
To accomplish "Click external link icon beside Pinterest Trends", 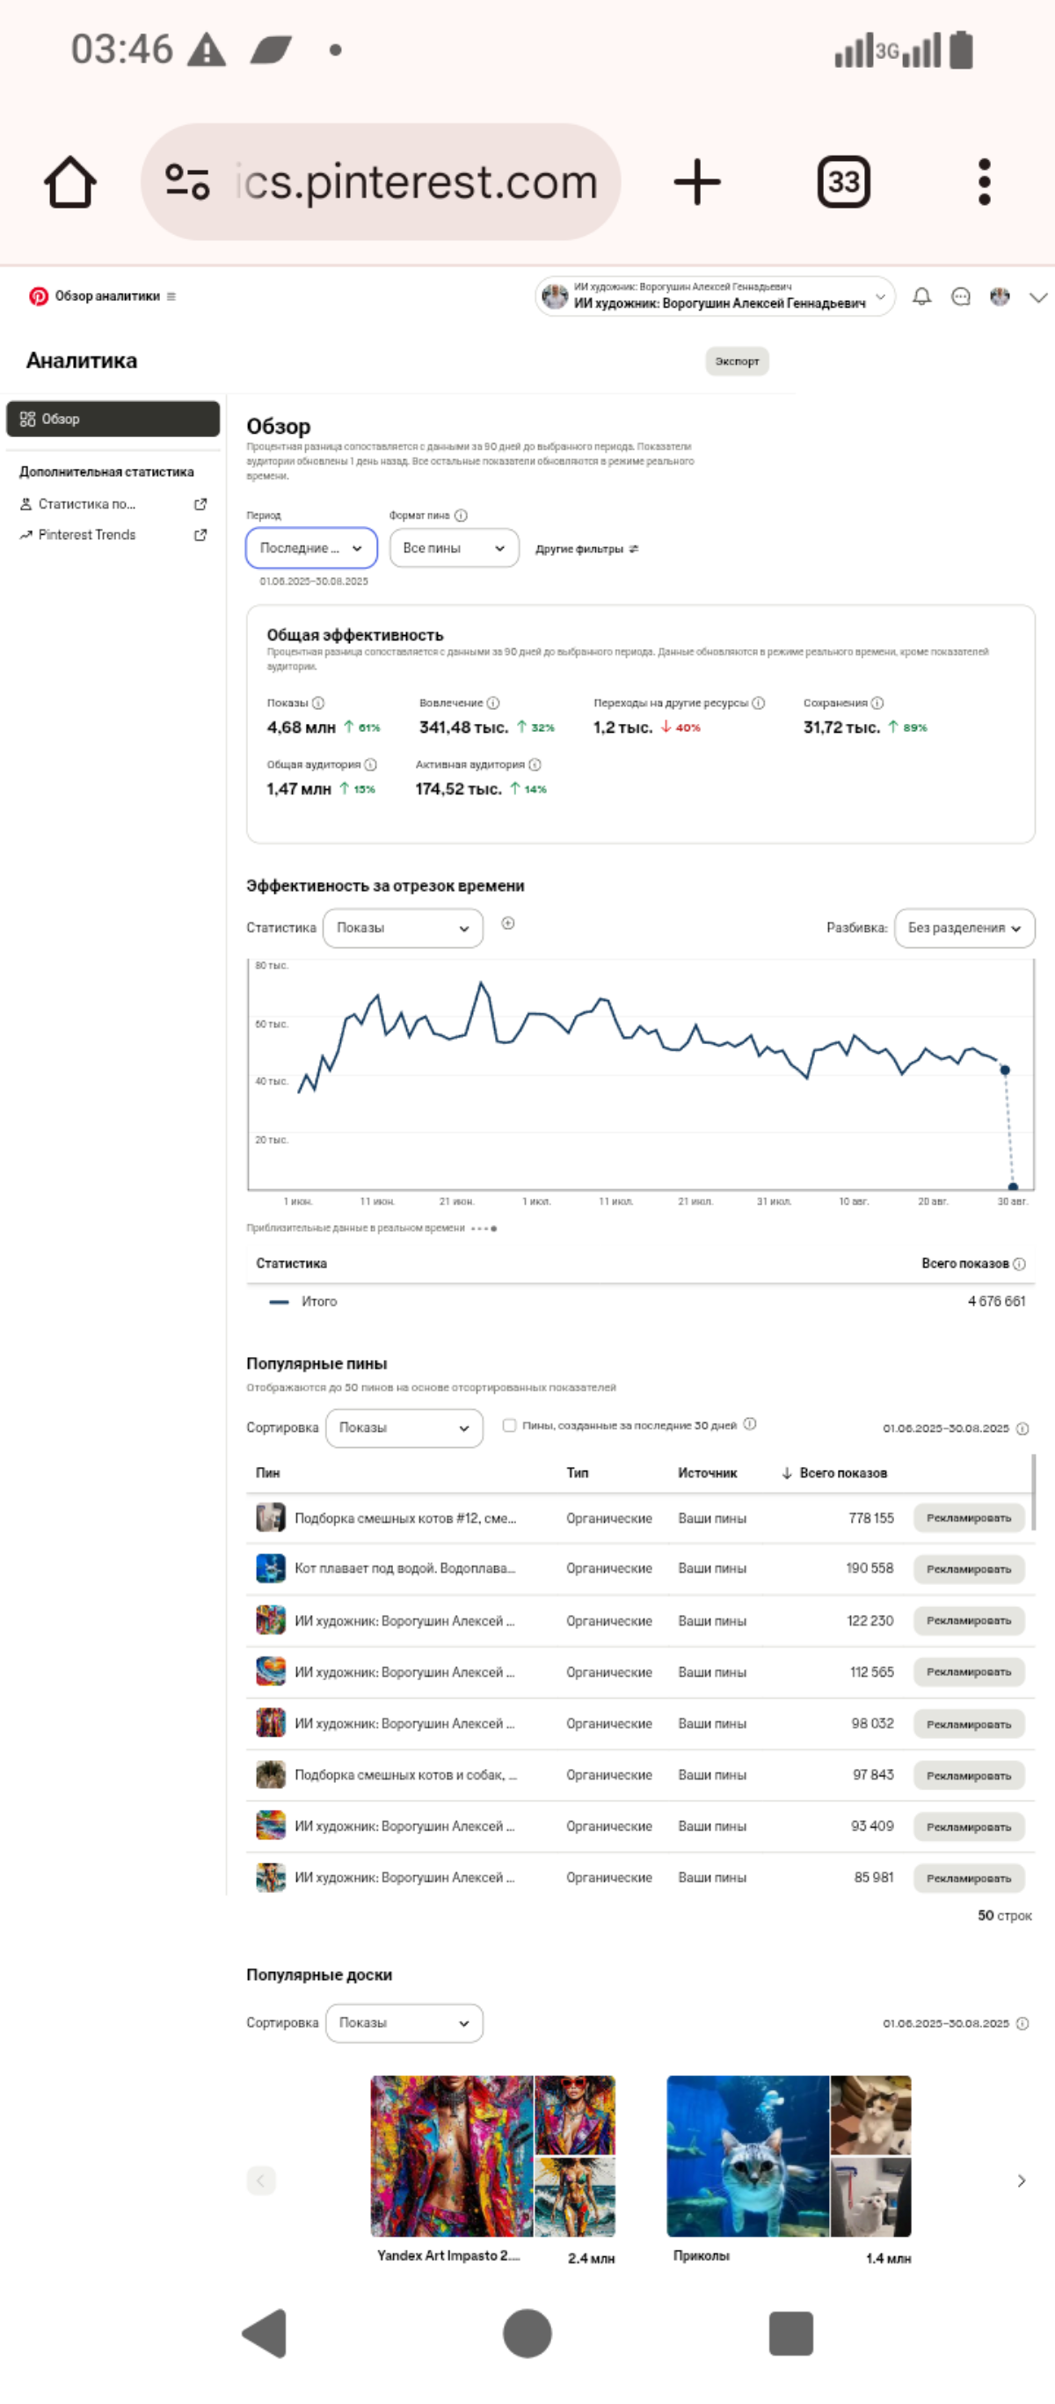I will tap(200, 535).
